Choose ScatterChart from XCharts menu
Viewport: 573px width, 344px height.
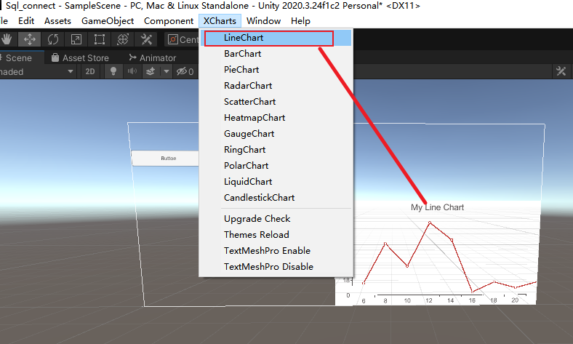pyautogui.click(x=276, y=102)
